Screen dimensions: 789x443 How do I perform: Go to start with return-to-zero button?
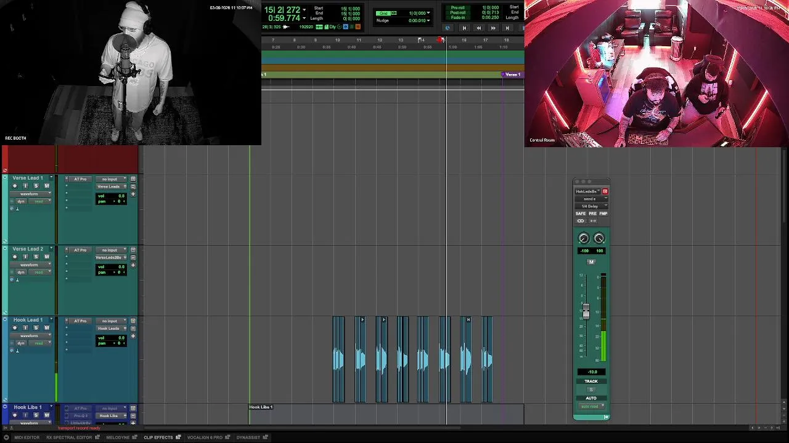464,28
